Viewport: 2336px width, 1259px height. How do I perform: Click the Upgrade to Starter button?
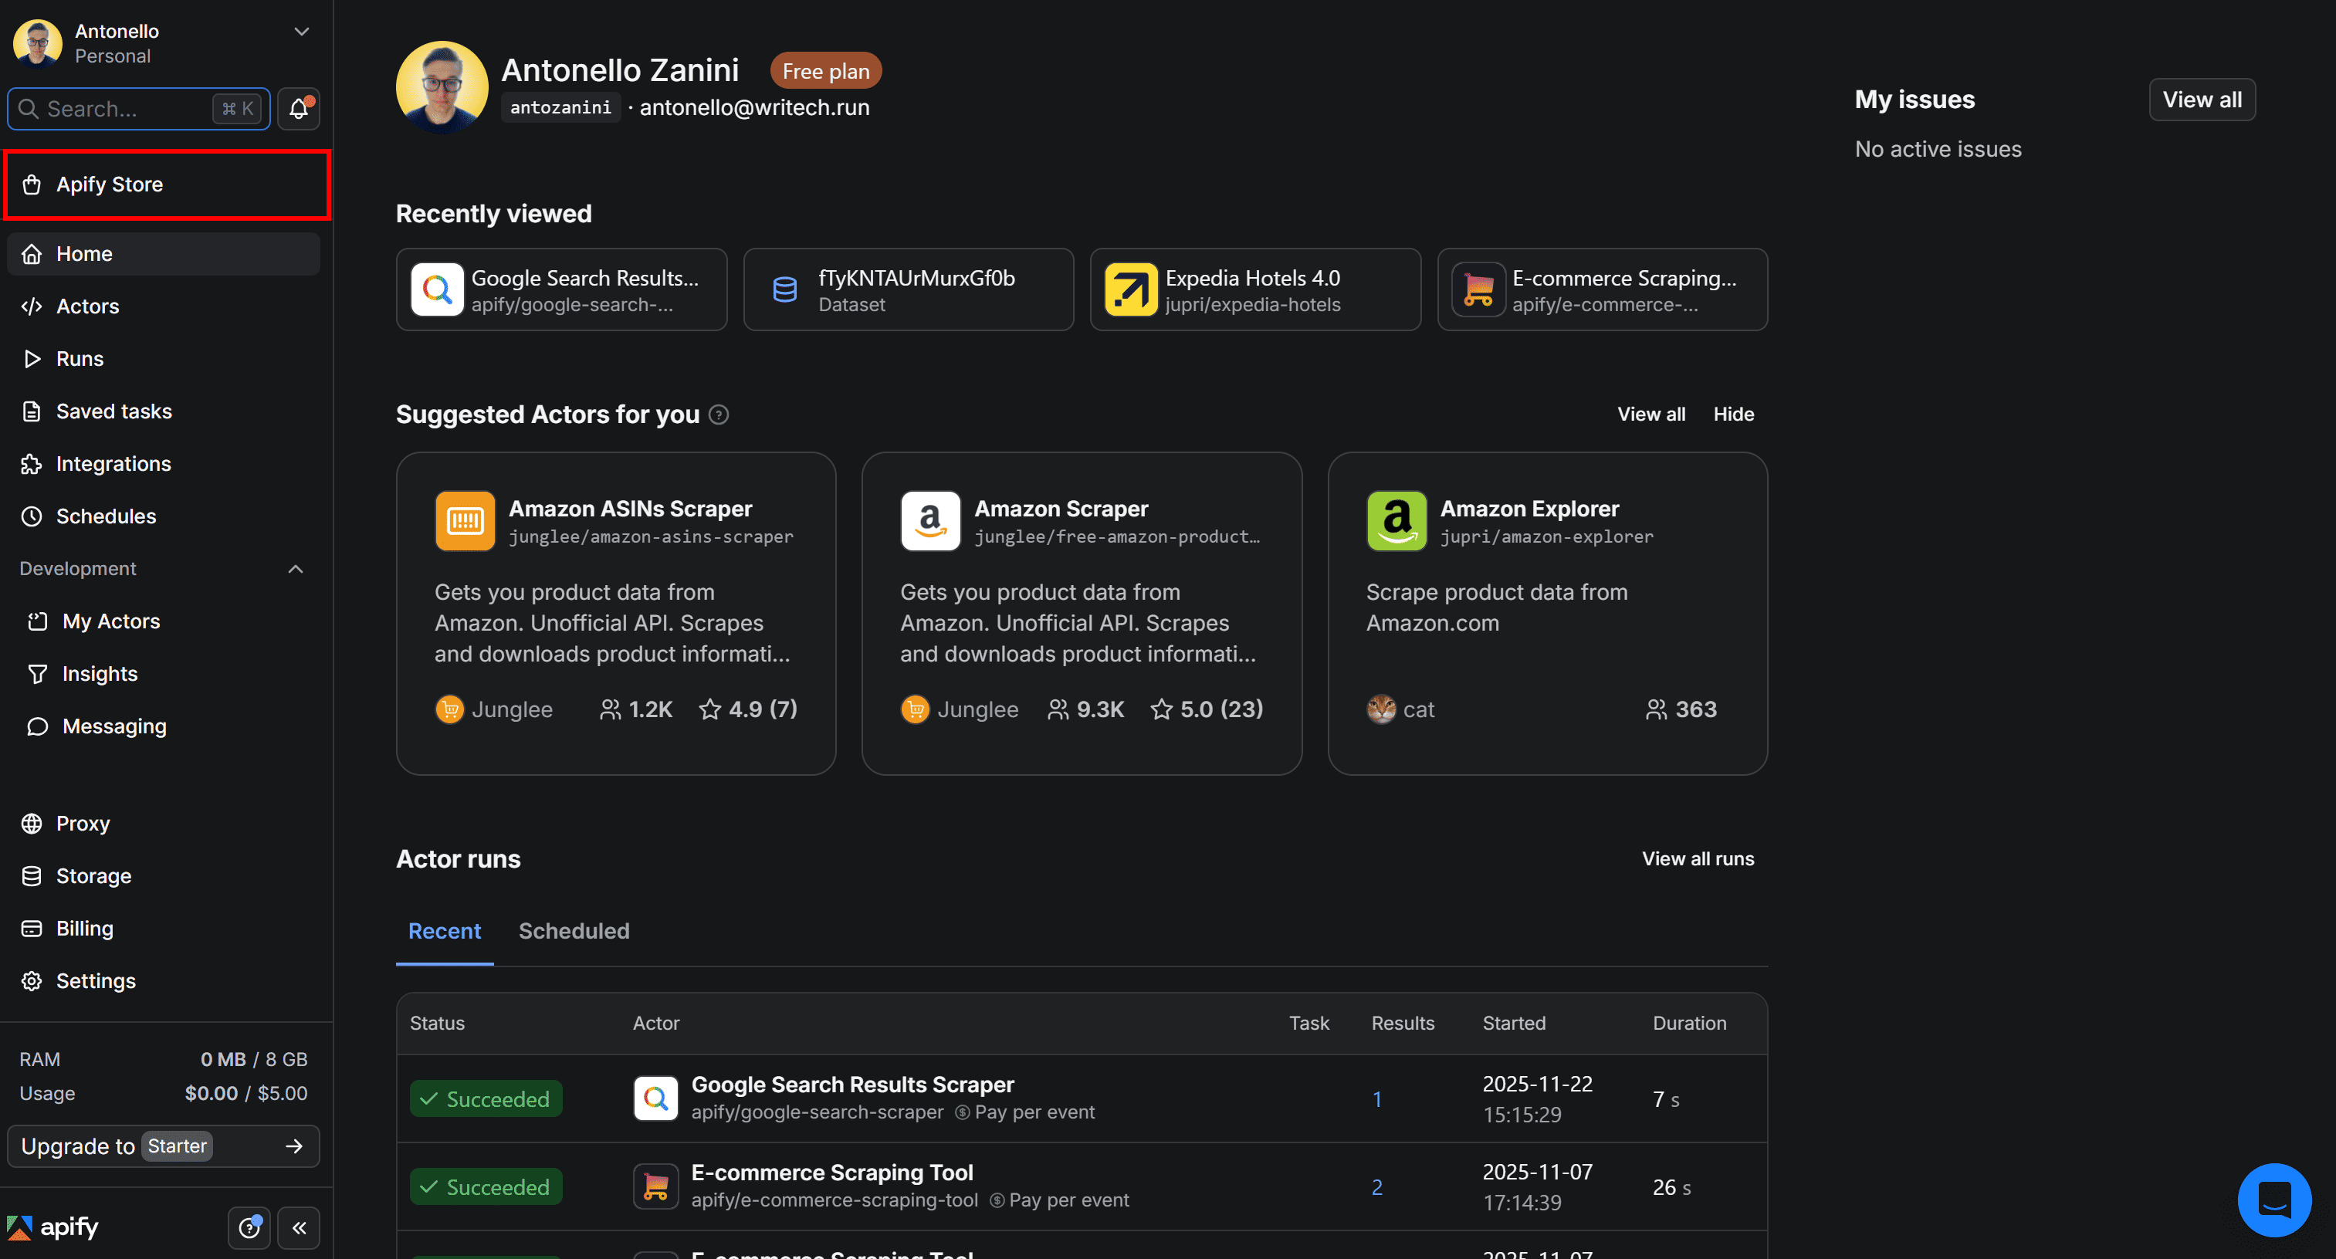pos(163,1146)
